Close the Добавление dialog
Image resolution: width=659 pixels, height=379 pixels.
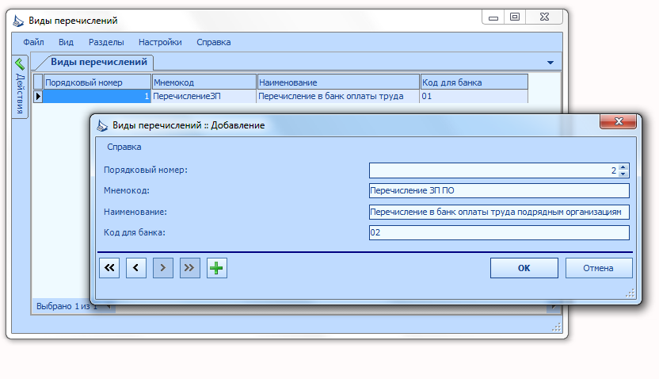pos(619,121)
